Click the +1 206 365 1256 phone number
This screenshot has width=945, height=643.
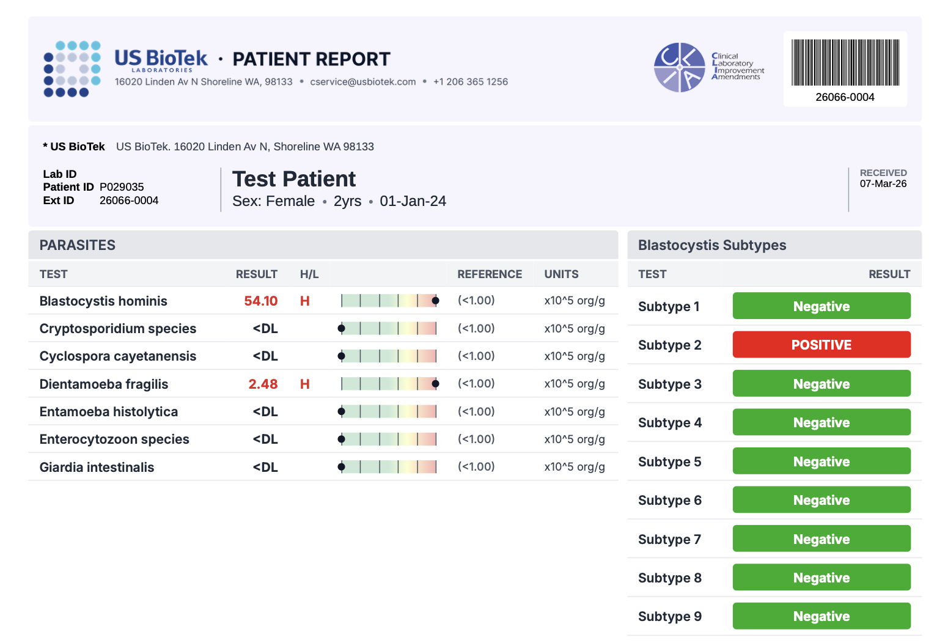tap(470, 82)
